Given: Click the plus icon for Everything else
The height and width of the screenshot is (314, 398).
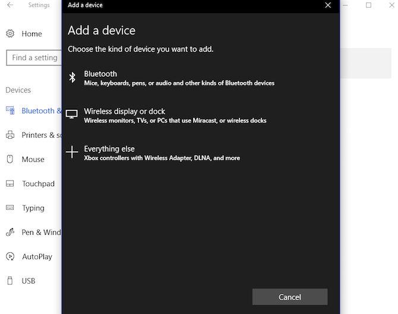Looking at the screenshot, I should pyautogui.click(x=72, y=152).
